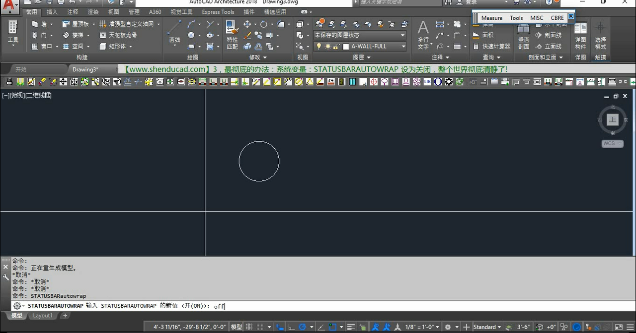Image resolution: width=636 pixels, height=333 pixels.
Task: Toggle polar tracking in status bar
Action: 302,327
